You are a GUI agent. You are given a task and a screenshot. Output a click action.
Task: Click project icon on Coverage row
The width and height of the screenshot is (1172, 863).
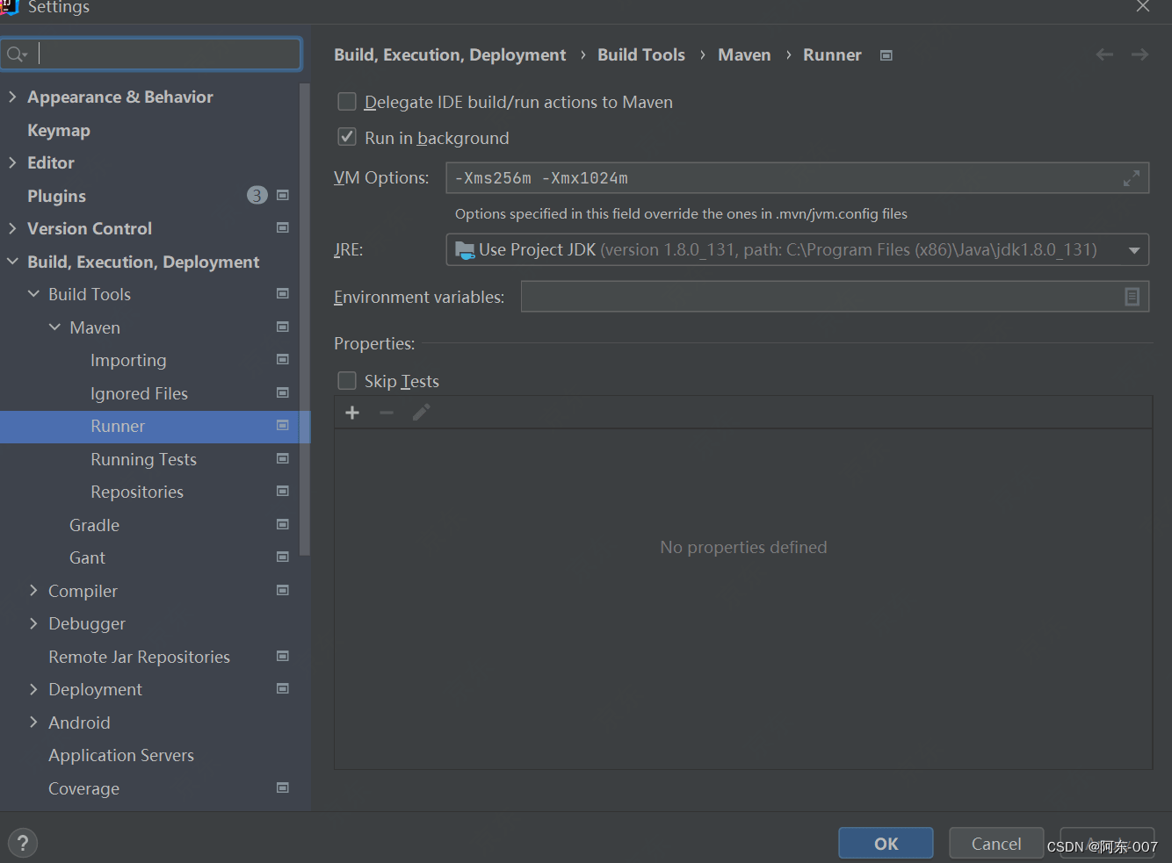click(x=283, y=787)
